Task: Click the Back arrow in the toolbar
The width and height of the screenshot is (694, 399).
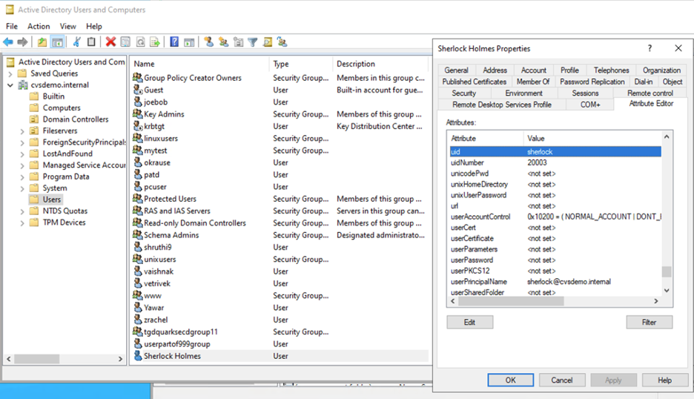Action: [x=8, y=42]
